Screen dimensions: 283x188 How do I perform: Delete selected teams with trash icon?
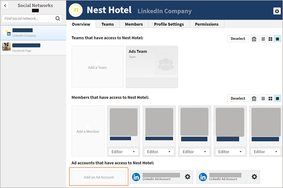click(x=254, y=39)
